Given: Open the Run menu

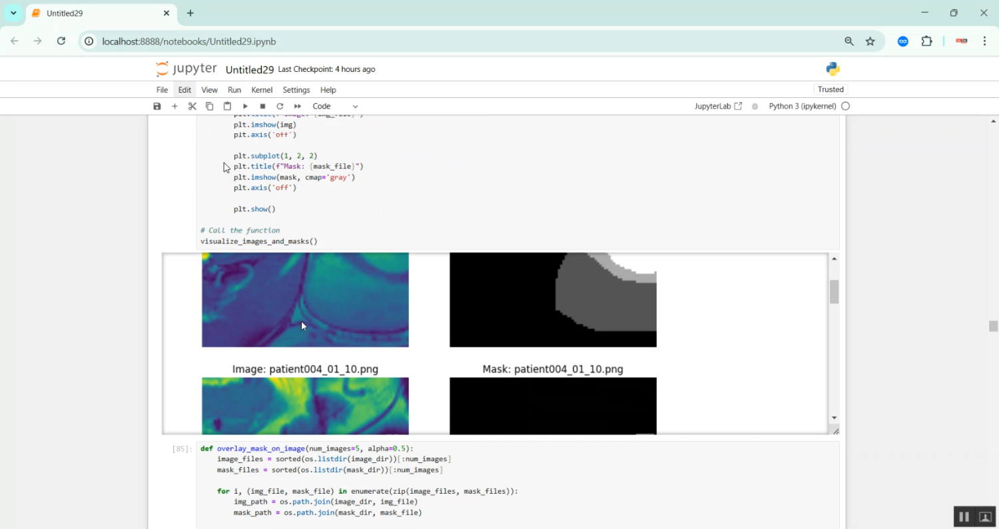Looking at the screenshot, I should point(234,90).
